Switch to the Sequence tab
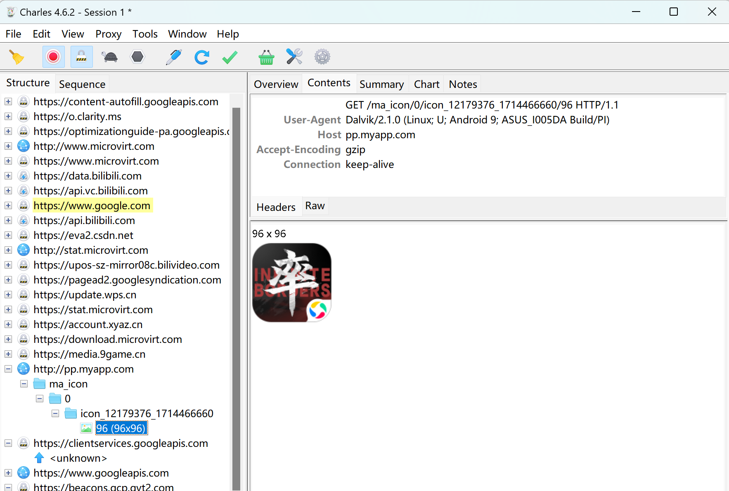729x491 pixels. pos(82,84)
